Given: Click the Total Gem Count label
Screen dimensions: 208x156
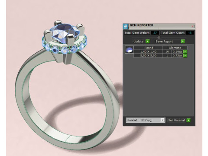Looking at the screenshot, I should pyautogui.click(x=173, y=33).
